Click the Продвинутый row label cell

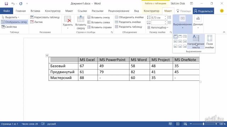(x=63, y=72)
